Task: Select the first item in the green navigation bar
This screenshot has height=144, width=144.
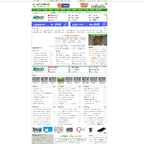Action: 34,10
